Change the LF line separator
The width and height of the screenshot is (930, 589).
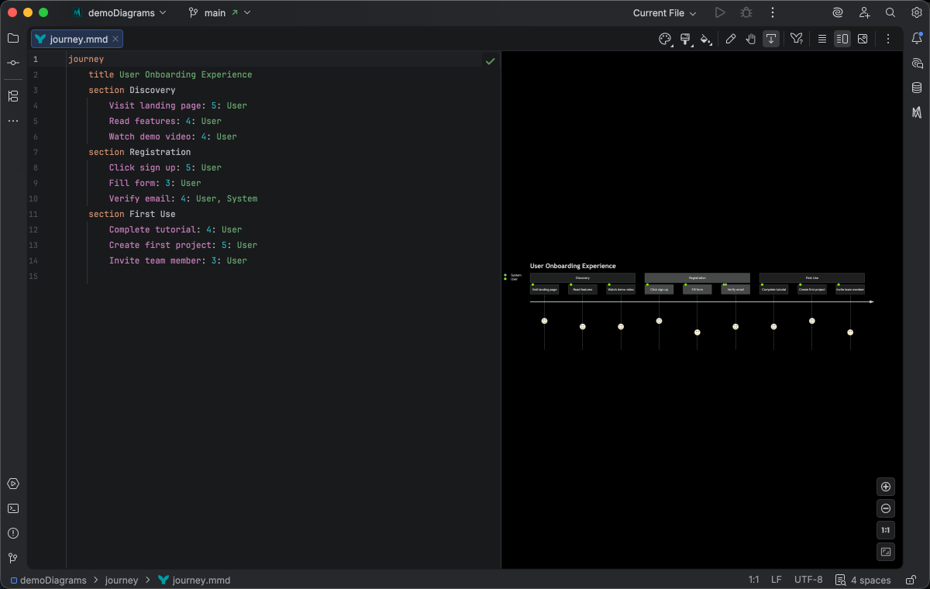click(x=777, y=580)
